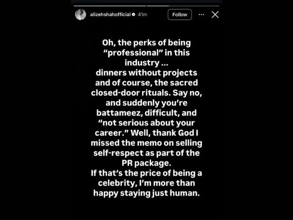The width and height of the screenshot is (293, 220).
Task: Click the line 'If that's the price of being a'
Action: pyautogui.click(x=146, y=173)
